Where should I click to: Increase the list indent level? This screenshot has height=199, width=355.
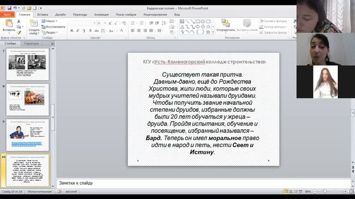pos(157,23)
